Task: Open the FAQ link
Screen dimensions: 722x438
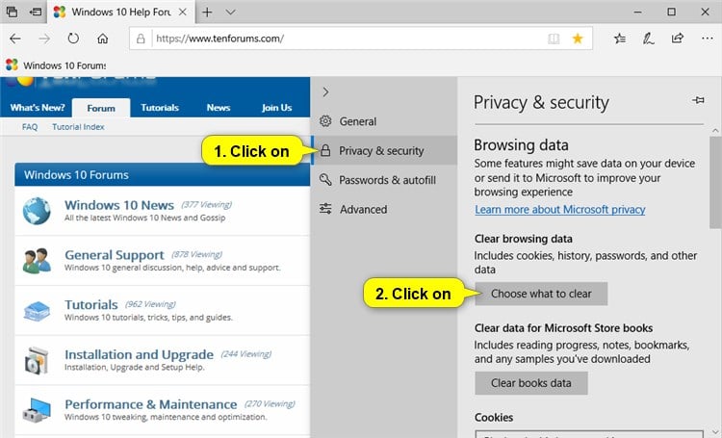Action: coord(30,127)
